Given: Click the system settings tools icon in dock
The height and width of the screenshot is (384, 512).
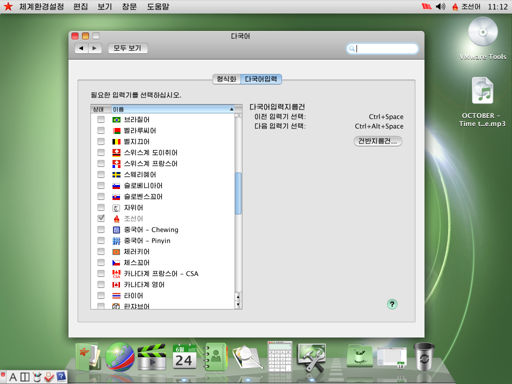Looking at the screenshot, I should coord(311,357).
